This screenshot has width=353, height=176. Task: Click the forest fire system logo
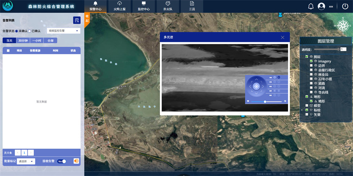8,6
